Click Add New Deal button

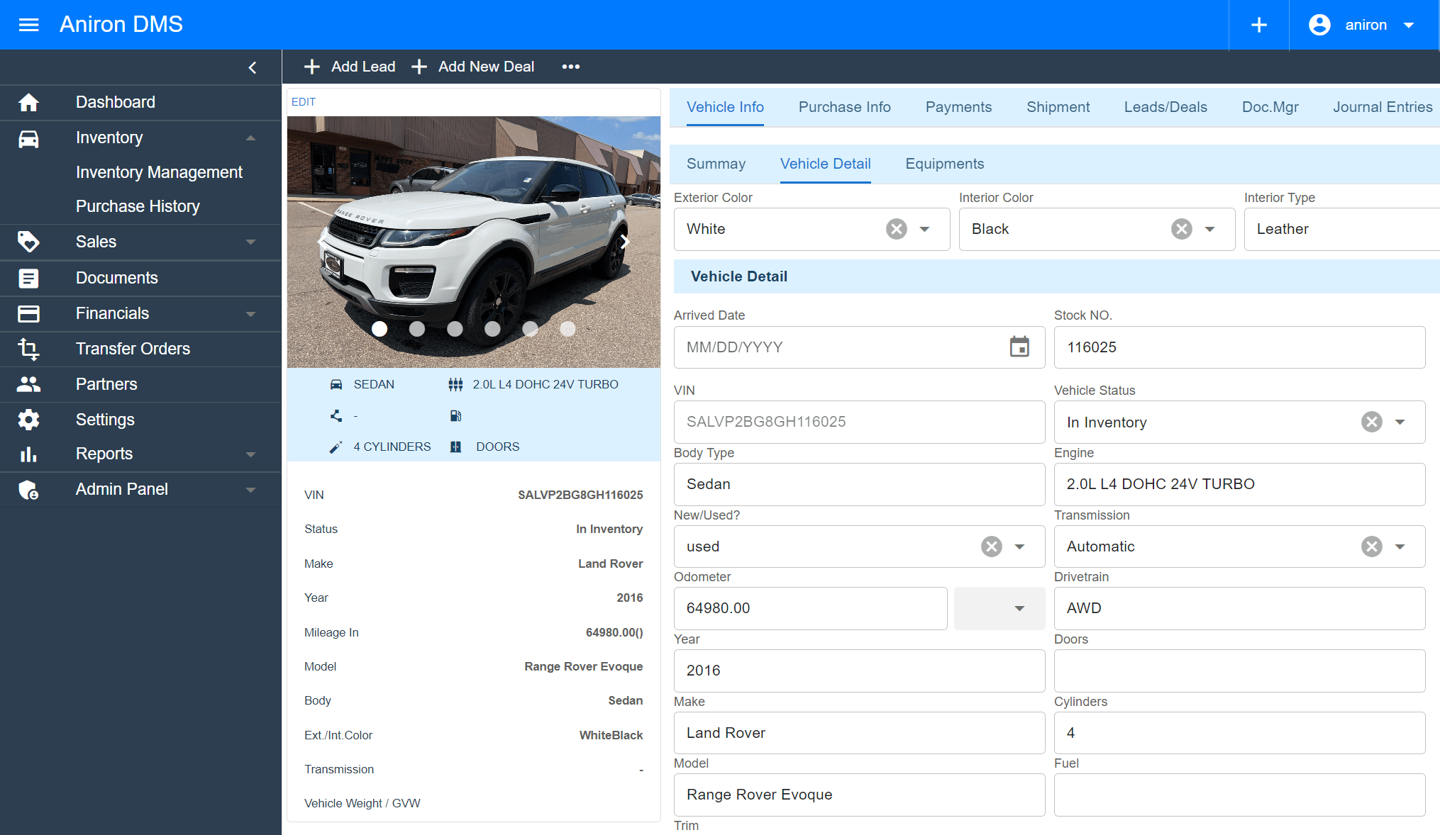tap(473, 67)
